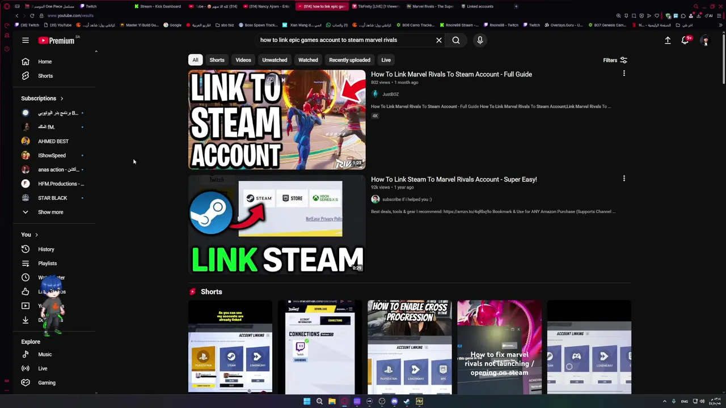Screen dimensions: 726x408
Task: Select the Videos filter chip
Action: pyautogui.click(x=243, y=60)
